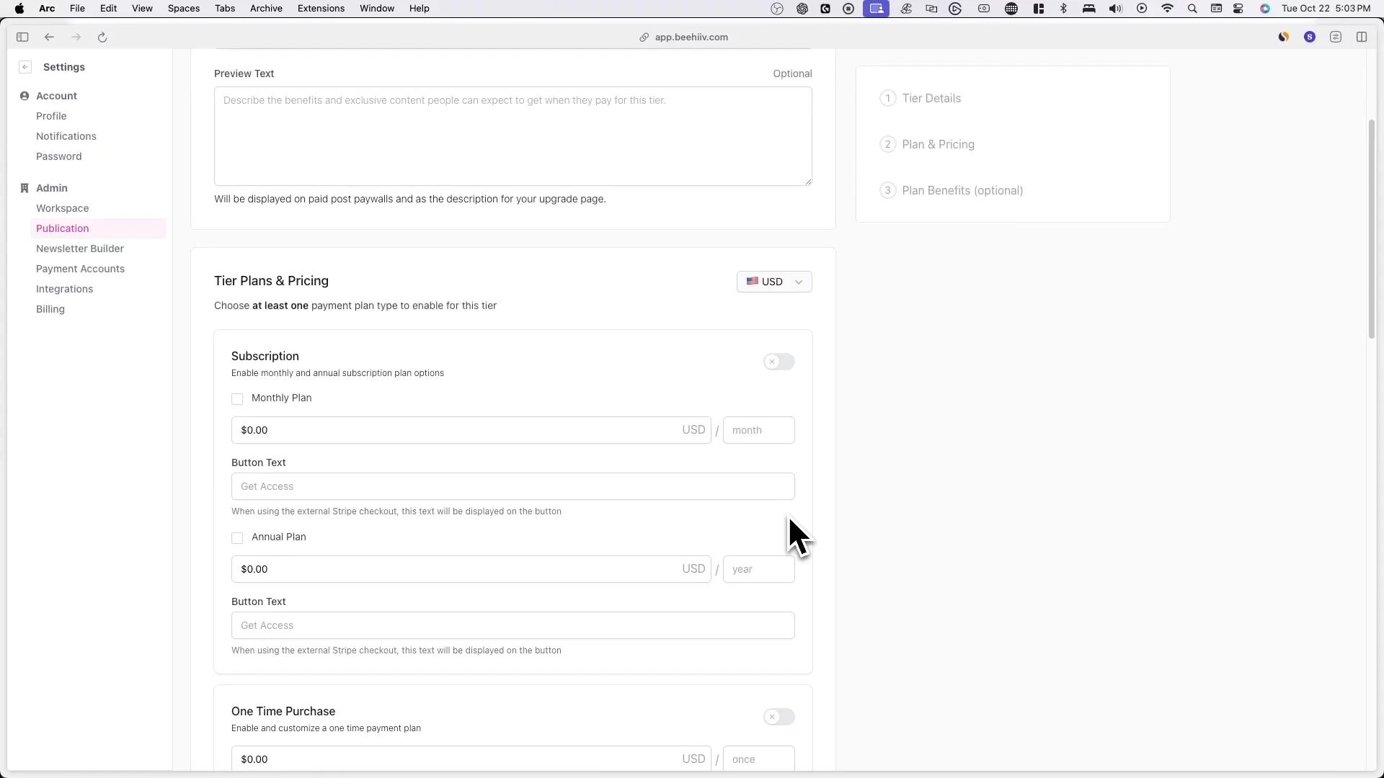Image resolution: width=1384 pixels, height=778 pixels.
Task: Enable the Subscription toggle switch
Action: pyautogui.click(x=779, y=362)
